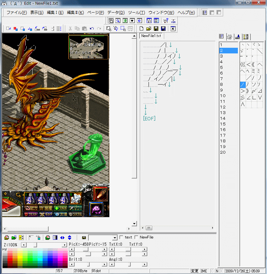Click the gray redo arrow icon

[x=99, y=29]
